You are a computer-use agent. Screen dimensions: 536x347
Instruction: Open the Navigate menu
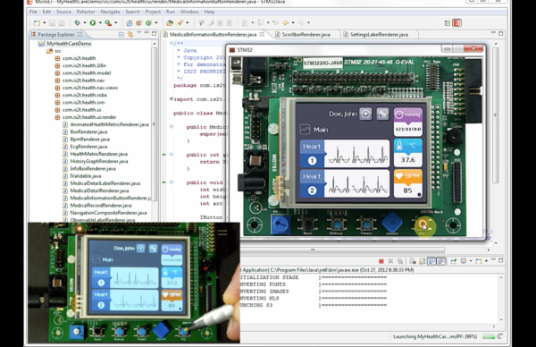click(x=110, y=12)
